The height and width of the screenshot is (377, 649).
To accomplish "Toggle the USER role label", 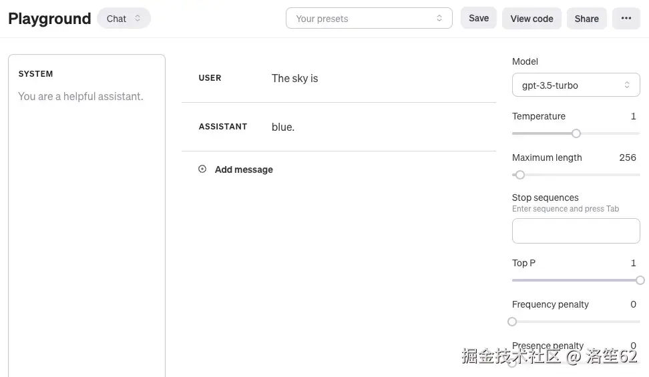I will click(210, 78).
